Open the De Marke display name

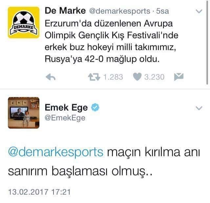coord(65,10)
